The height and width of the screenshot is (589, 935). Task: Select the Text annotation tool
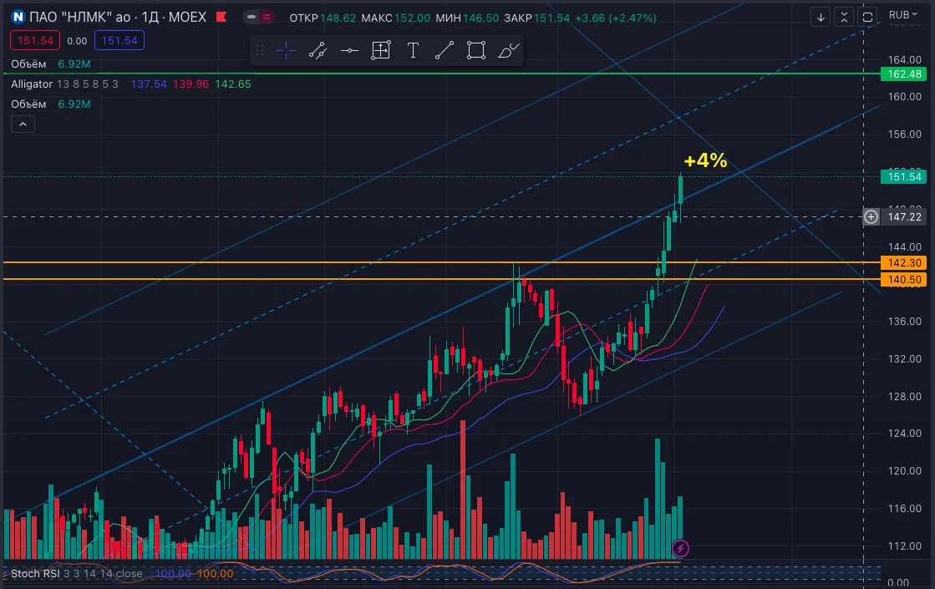click(x=413, y=51)
